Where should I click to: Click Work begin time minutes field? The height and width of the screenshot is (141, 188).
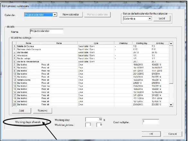click(99, 125)
